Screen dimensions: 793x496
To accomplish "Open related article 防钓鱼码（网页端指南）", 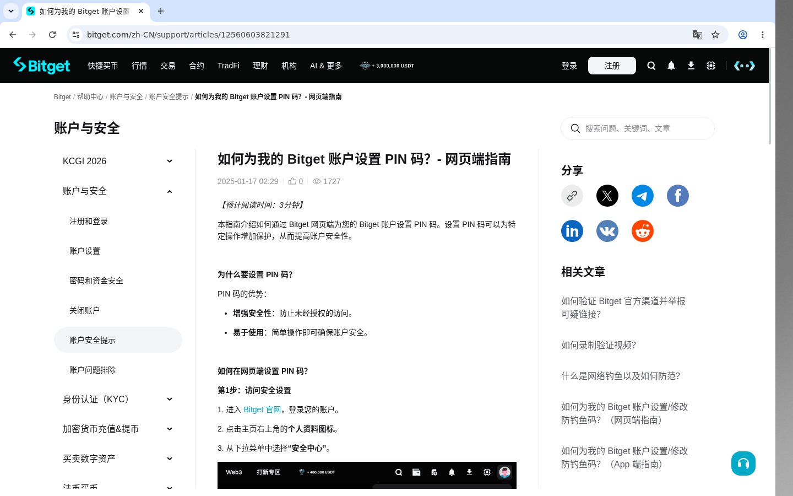I will (x=624, y=413).
